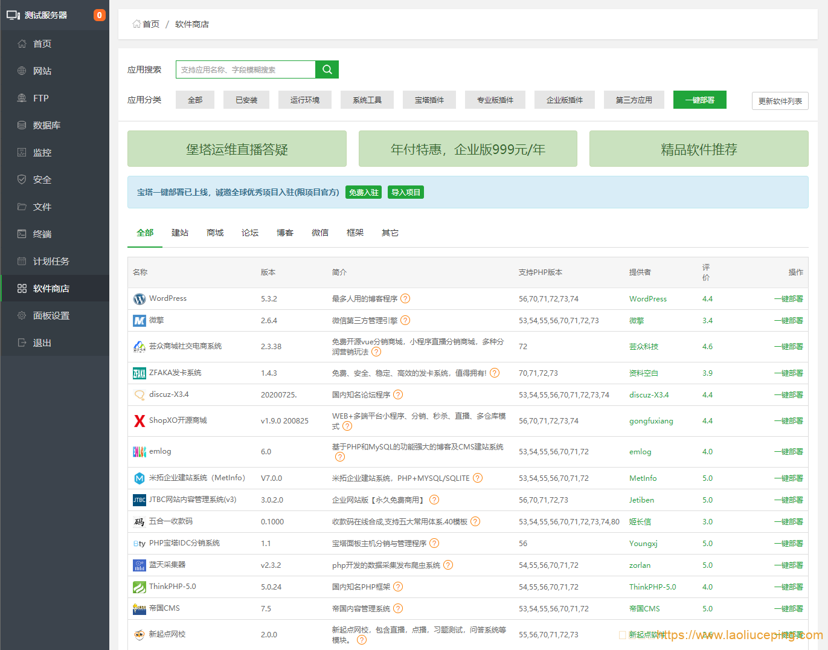Click 退出 in the sidebar

click(x=55, y=343)
